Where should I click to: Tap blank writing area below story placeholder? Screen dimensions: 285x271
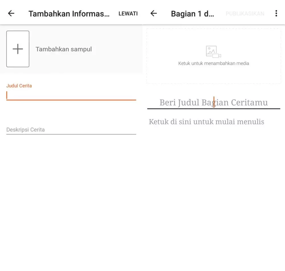point(214,185)
